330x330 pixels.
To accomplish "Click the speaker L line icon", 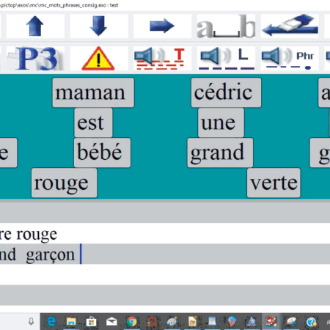I will click(226, 58).
